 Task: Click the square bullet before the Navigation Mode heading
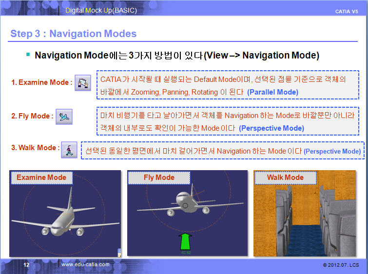click(28, 54)
